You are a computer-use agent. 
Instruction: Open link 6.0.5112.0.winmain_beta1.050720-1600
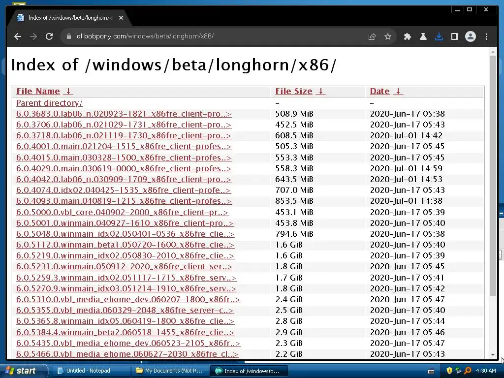[126, 245]
